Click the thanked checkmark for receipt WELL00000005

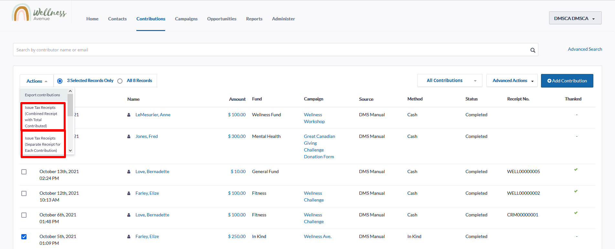tap(576, 170)
